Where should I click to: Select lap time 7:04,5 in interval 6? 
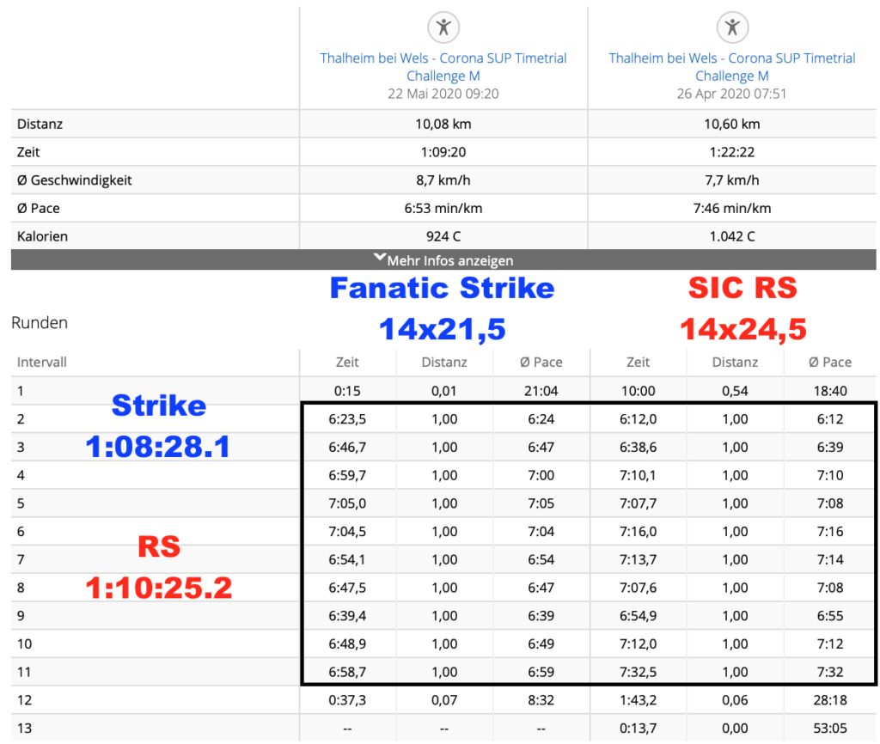point(347,531)
